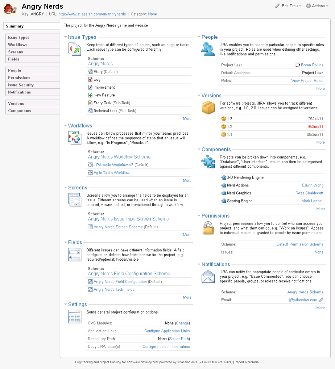
Task: Click Bryan Rollins avatar icon
Action: pos(298,65)
